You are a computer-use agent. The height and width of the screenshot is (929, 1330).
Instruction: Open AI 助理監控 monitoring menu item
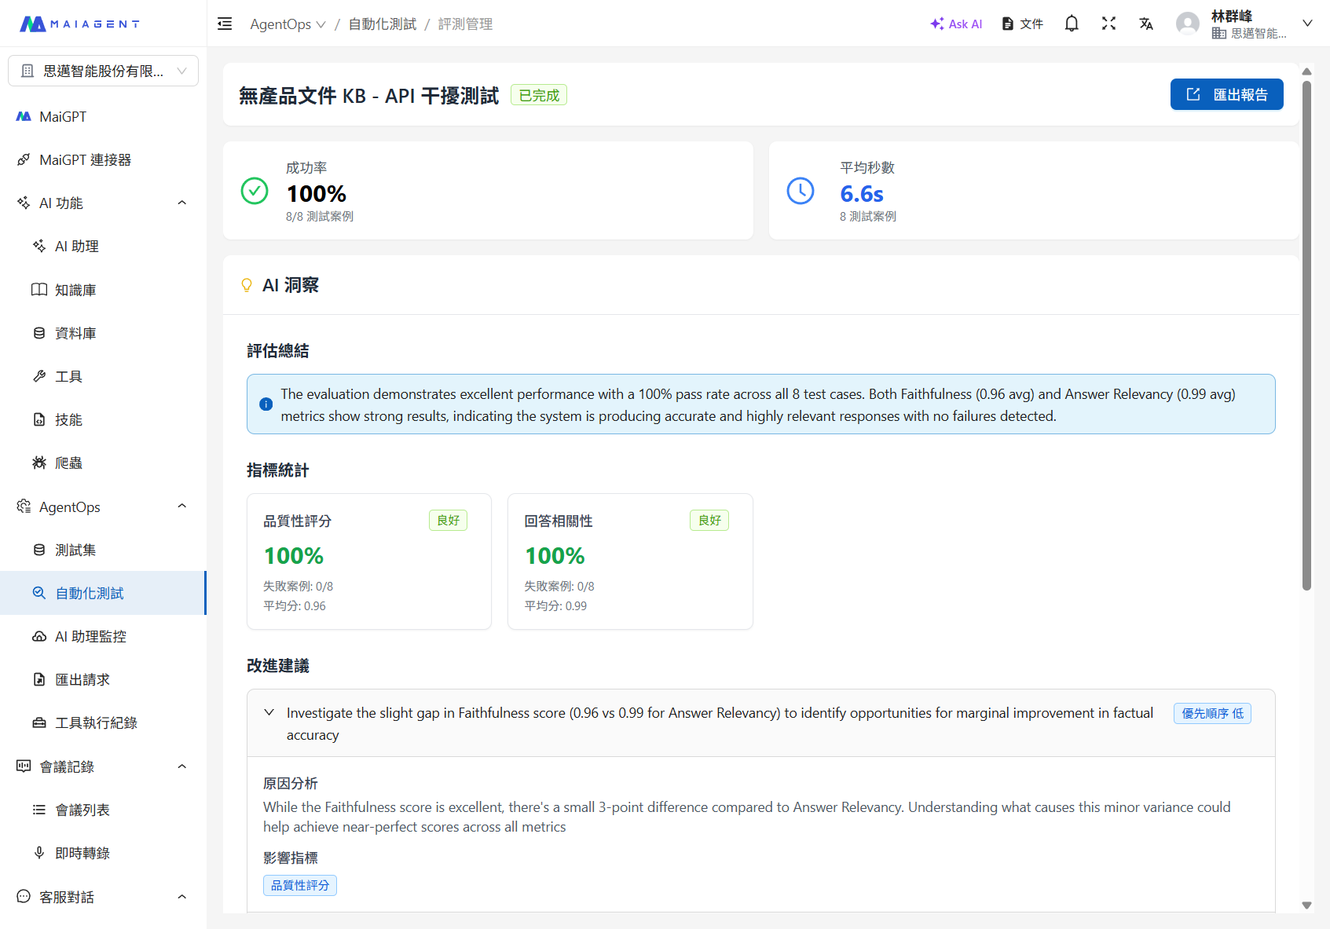103,636
